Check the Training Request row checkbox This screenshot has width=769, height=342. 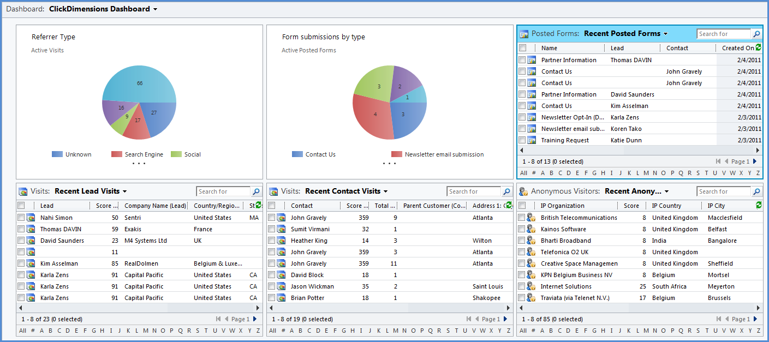(522, 140)
